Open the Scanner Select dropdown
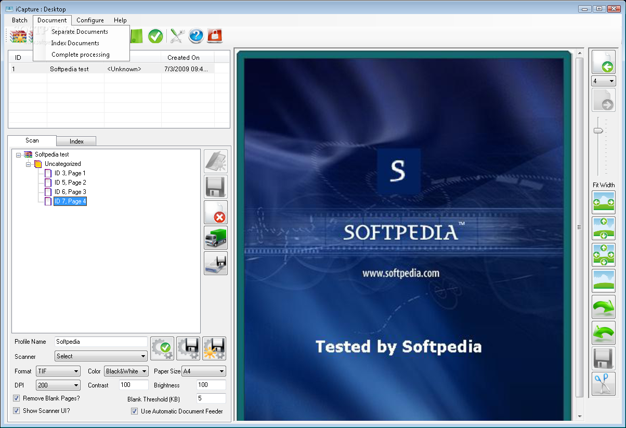 [x=101, y=356]
